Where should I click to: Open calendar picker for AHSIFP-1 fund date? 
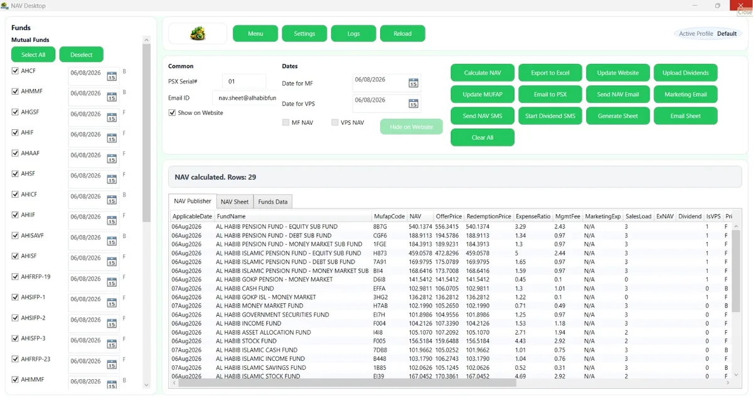tap(112, 303)
